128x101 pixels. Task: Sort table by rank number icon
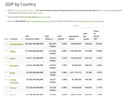pyautogui.click(x=7, y=39)
